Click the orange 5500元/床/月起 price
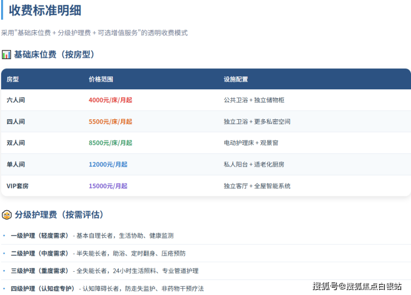This screenshot has height=295, width=411. click(110, 121)
